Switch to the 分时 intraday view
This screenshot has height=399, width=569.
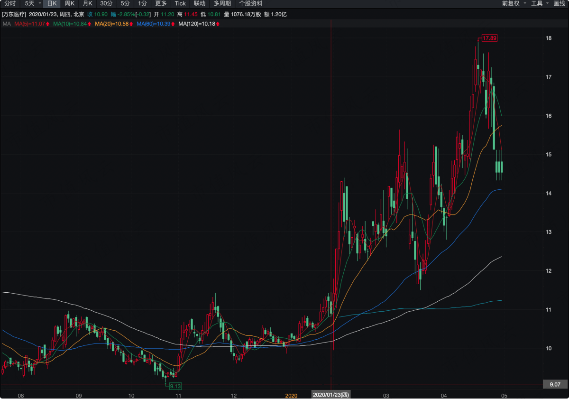10,3
